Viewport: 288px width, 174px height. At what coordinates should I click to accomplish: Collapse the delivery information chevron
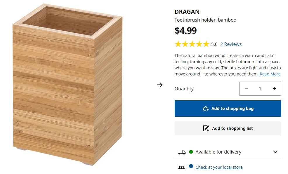coord(275,152)
